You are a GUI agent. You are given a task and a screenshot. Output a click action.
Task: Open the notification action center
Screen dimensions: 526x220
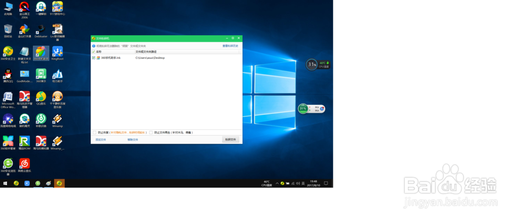326,183
